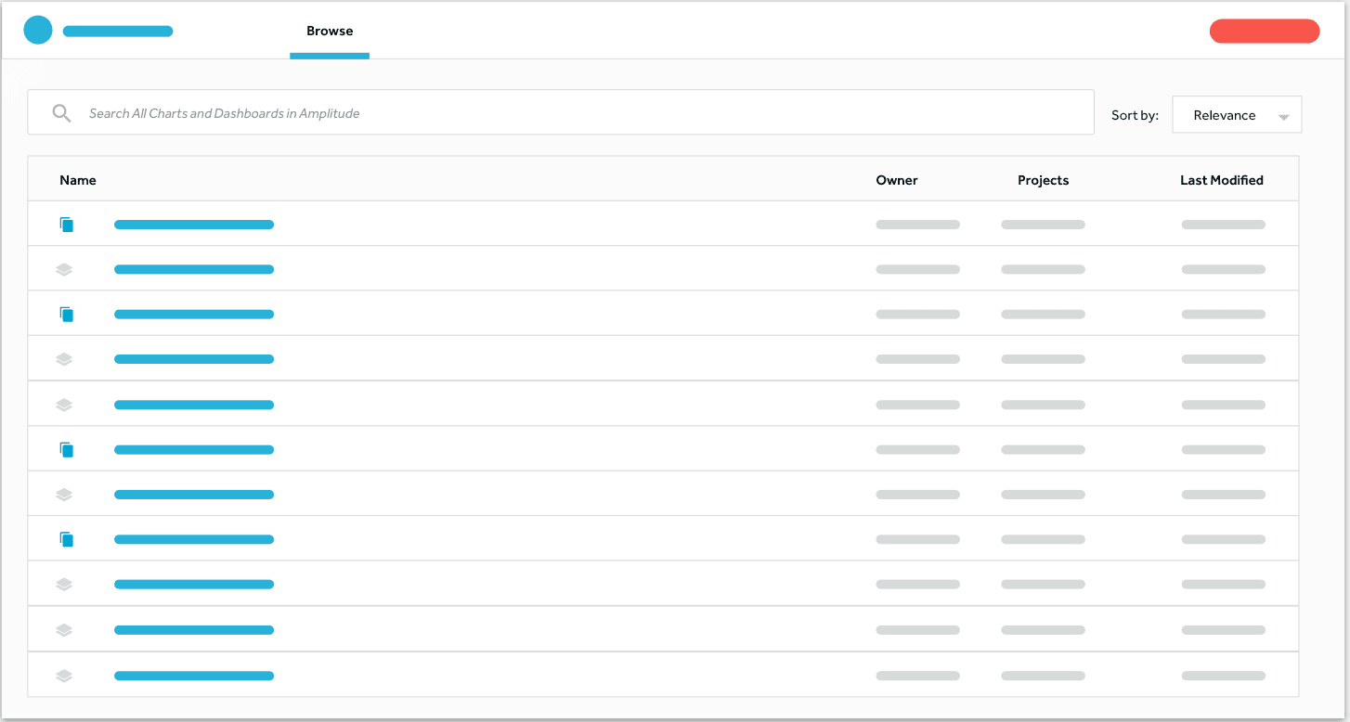Click inside the search charts input field
Viewport: 1350px width, 722px height.
tap(557, 112)
